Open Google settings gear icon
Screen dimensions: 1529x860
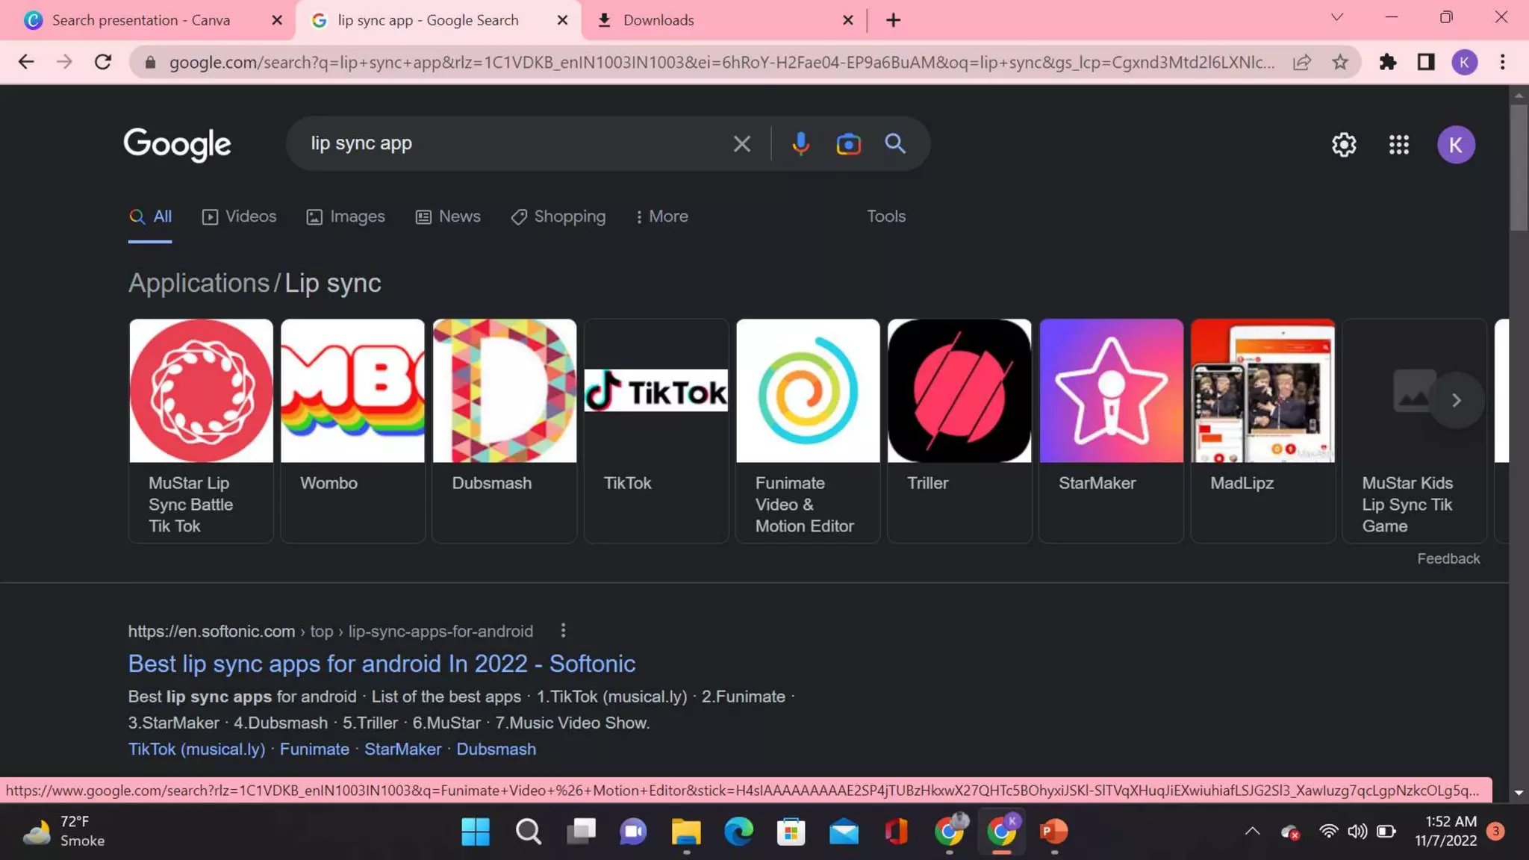[x=1344, y=145]
